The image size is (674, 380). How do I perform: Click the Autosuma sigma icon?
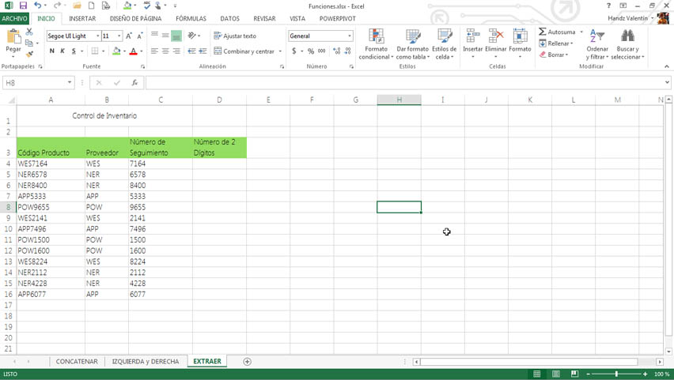click(x=543, y=32)
